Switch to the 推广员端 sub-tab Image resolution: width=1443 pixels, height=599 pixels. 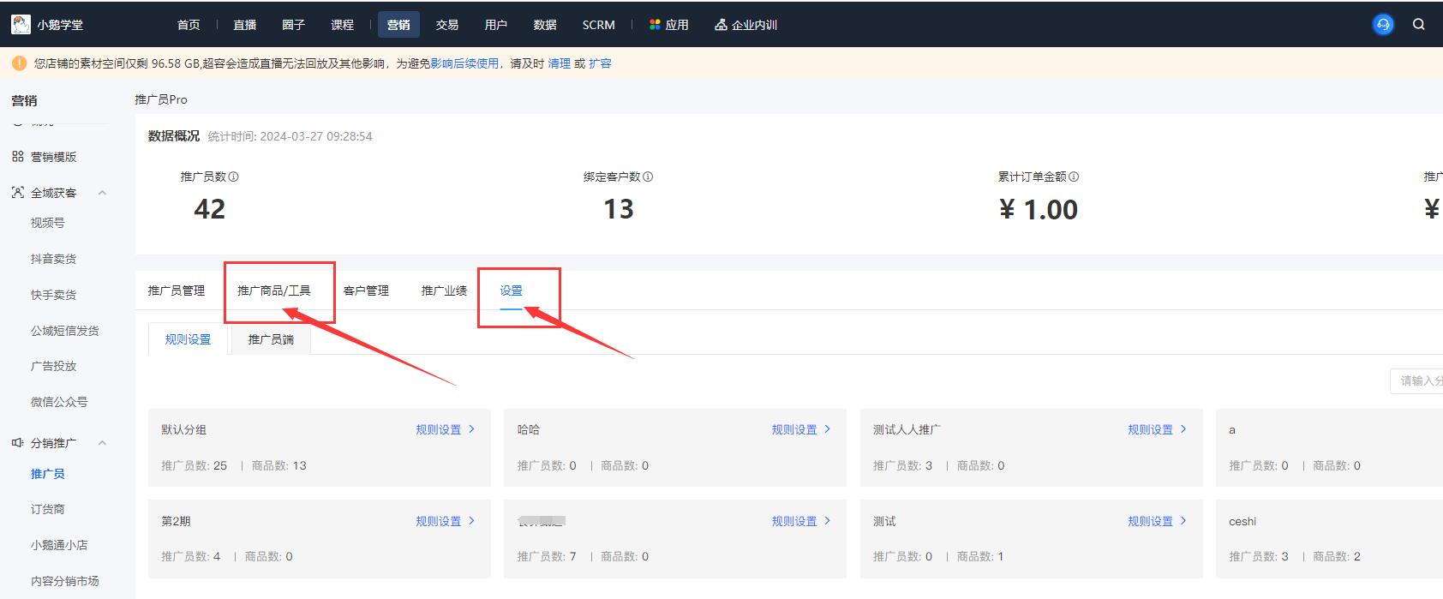click(271, 339)
